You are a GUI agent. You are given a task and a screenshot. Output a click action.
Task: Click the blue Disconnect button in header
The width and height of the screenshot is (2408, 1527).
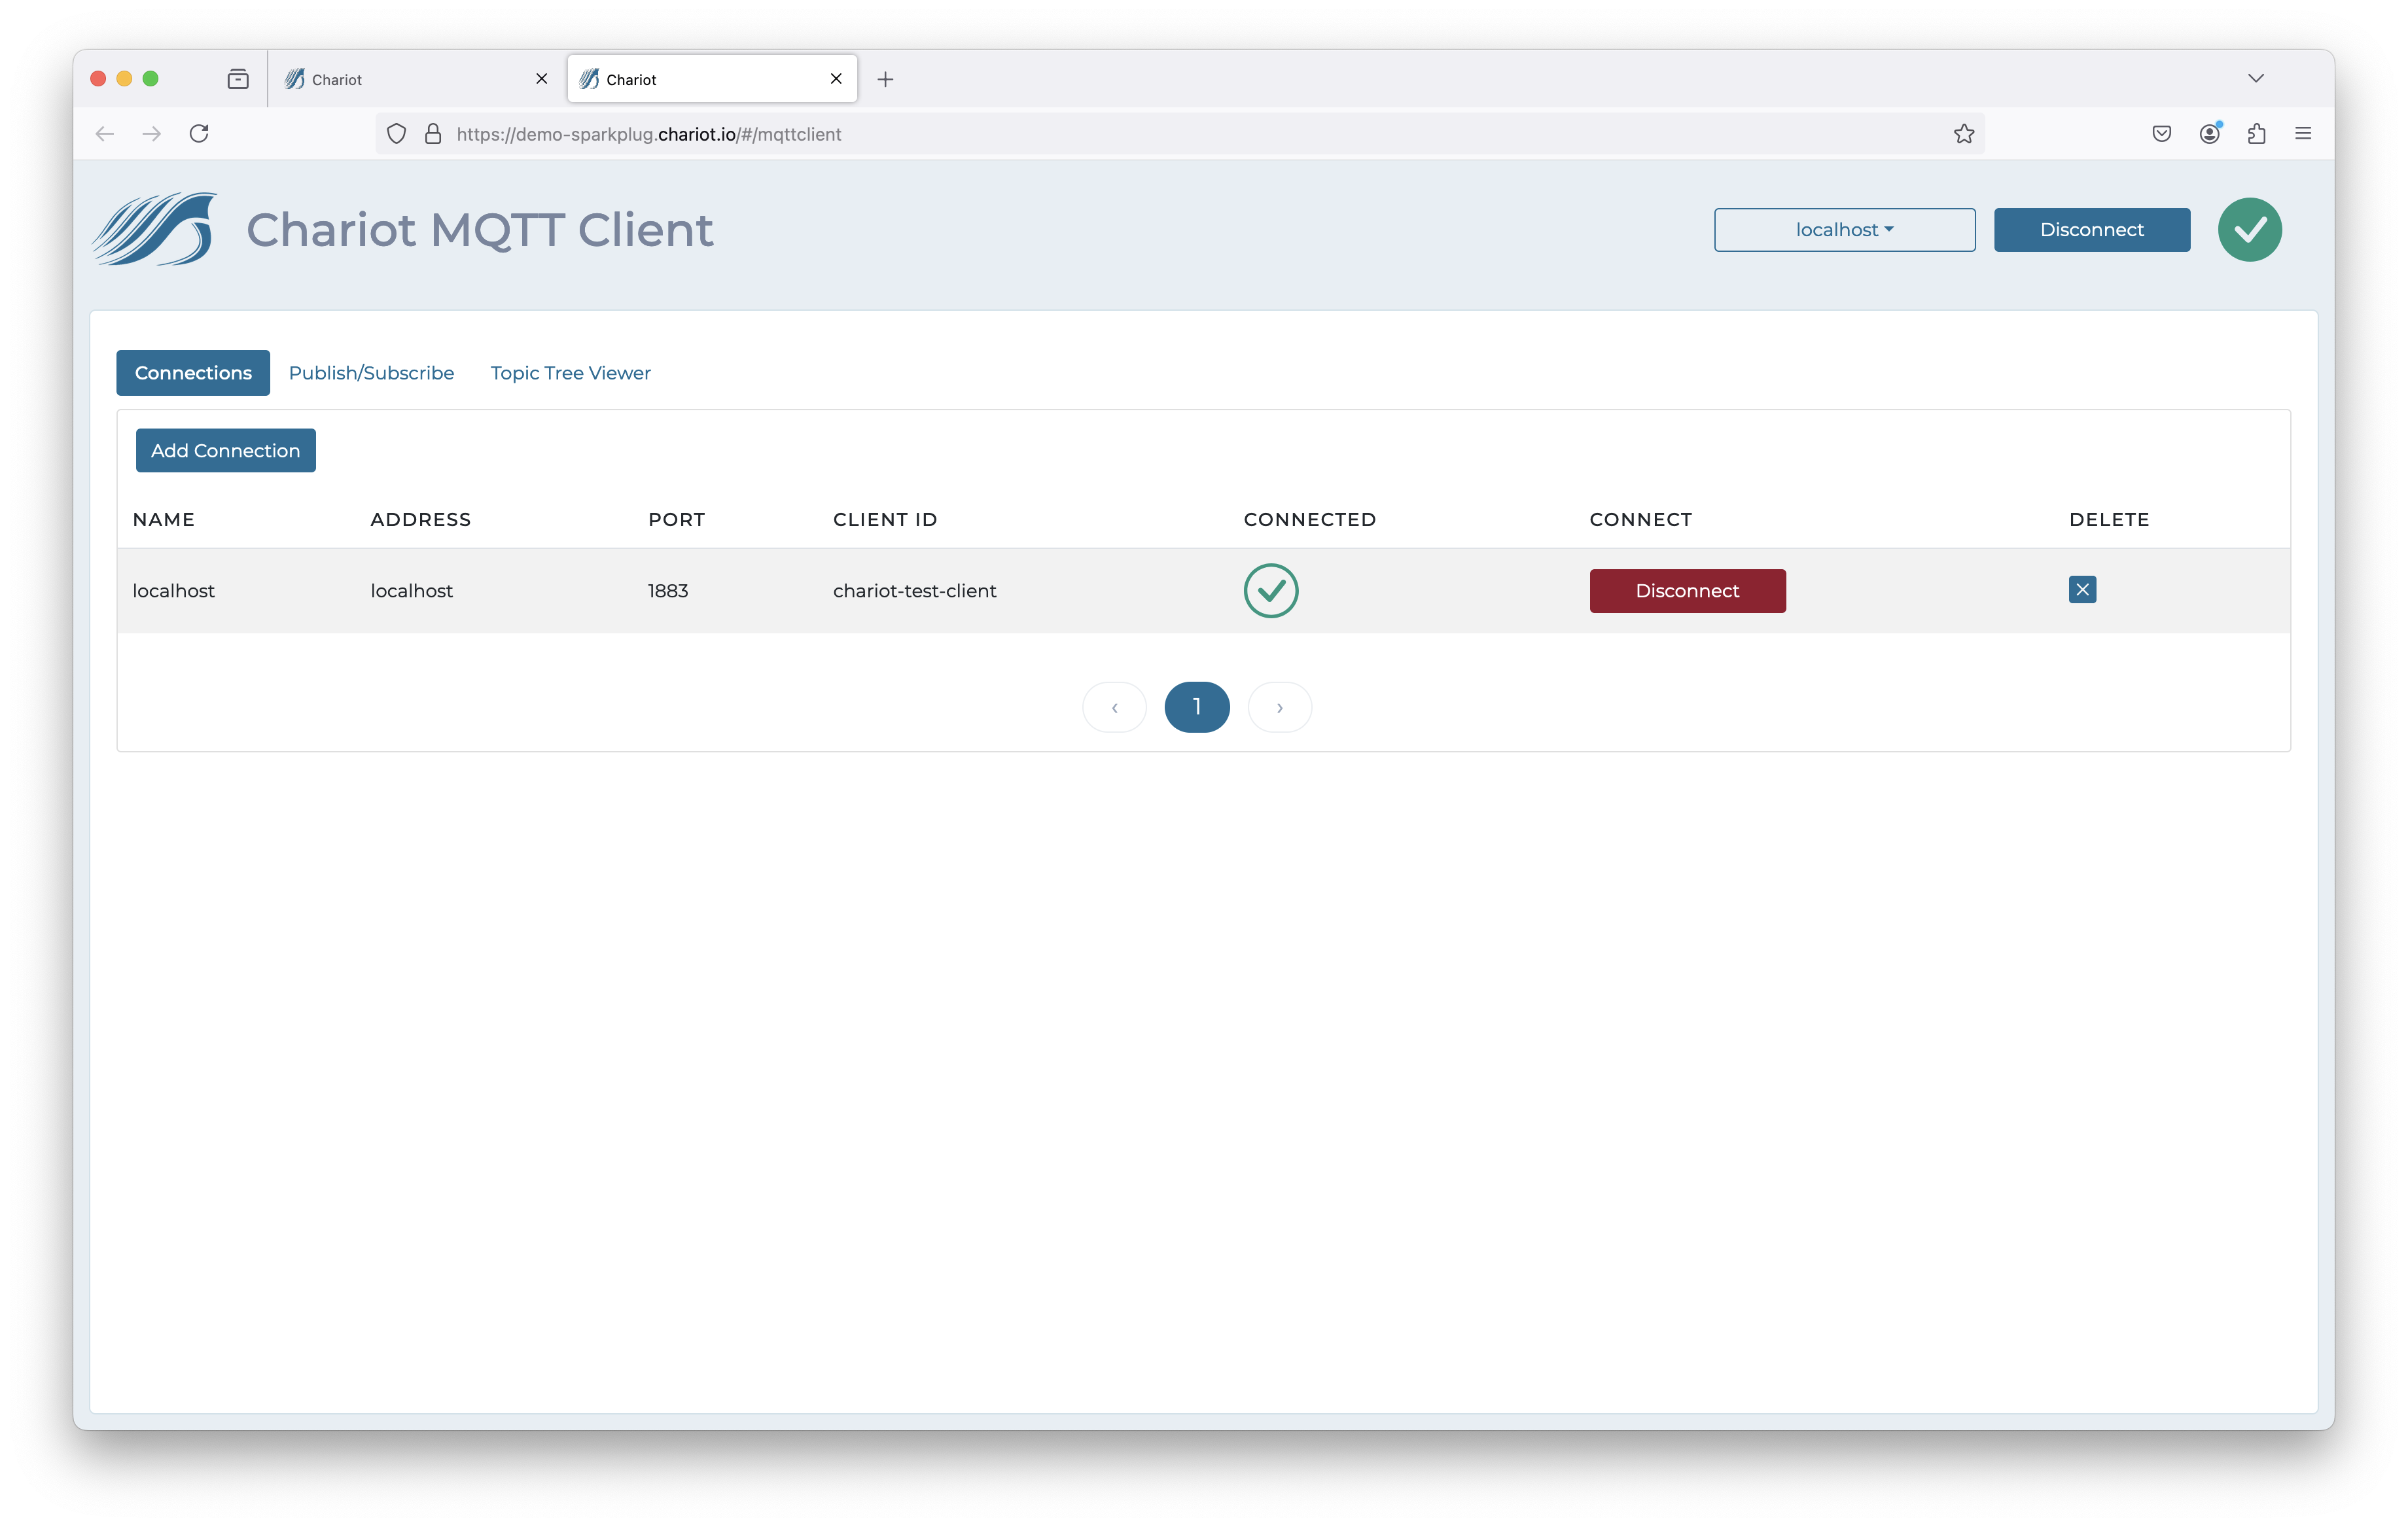[2091, 230]
